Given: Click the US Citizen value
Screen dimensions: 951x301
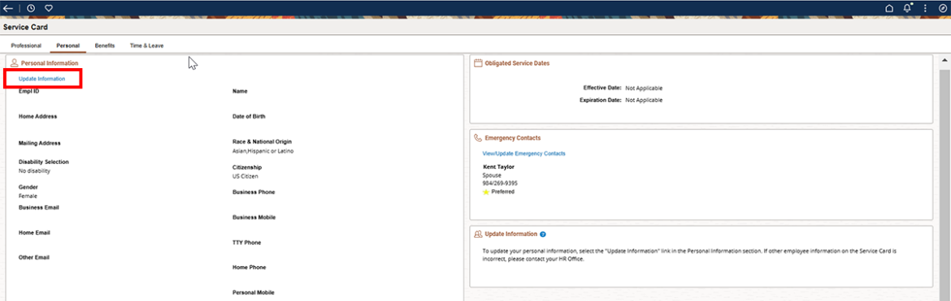Looking at the screenshot, I should (245, 176).
